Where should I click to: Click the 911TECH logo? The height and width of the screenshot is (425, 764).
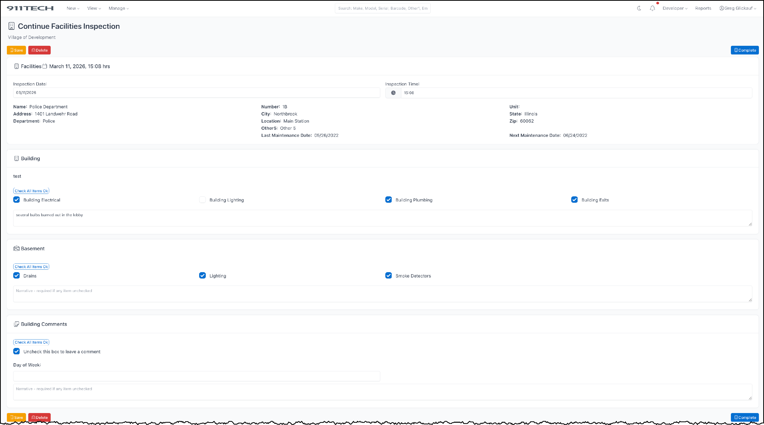tap(30, 8)
